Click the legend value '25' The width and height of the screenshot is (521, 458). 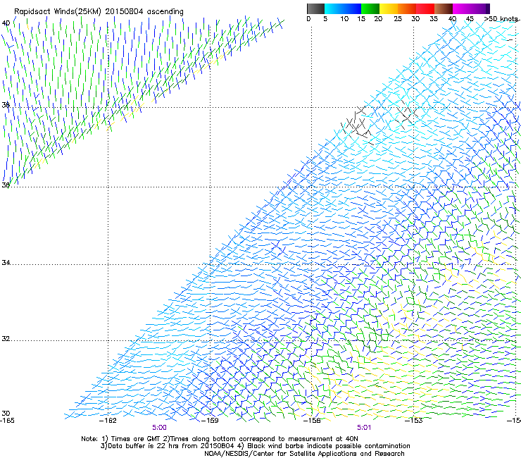pos(398,19)
